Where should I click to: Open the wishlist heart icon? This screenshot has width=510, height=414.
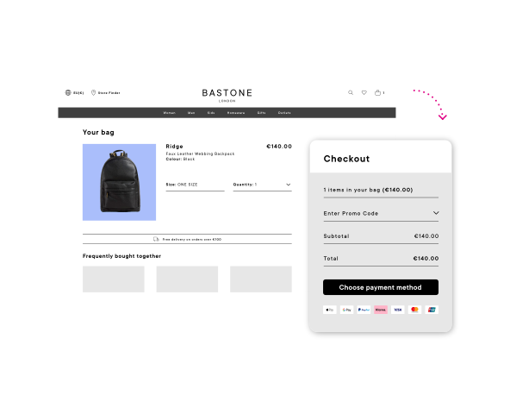[364, 93]
